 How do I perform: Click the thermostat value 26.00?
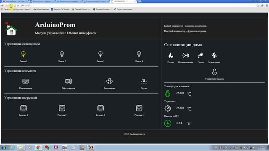click(180, 108)
